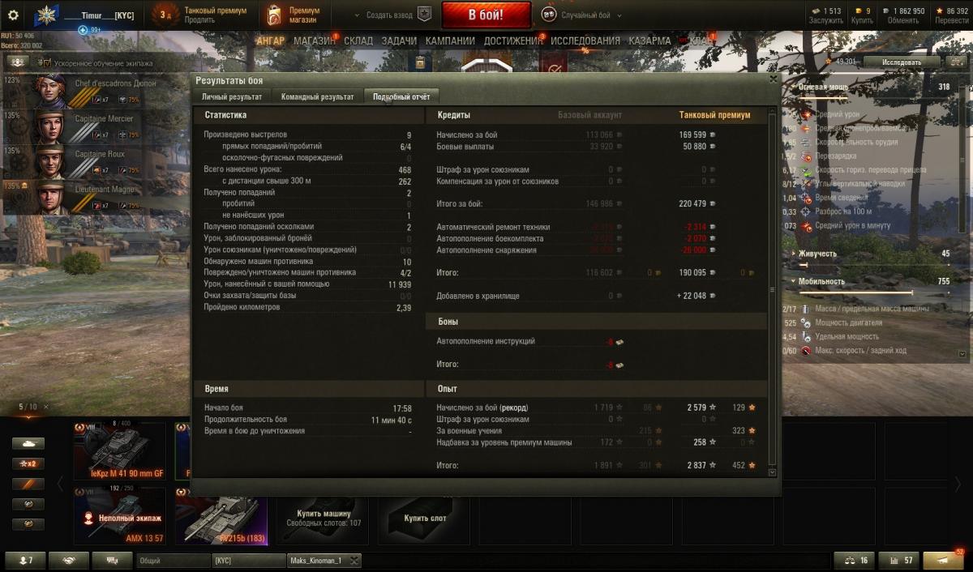
Task: Toggle the x2 bonus XP filter
Action: tap(28, 463)
